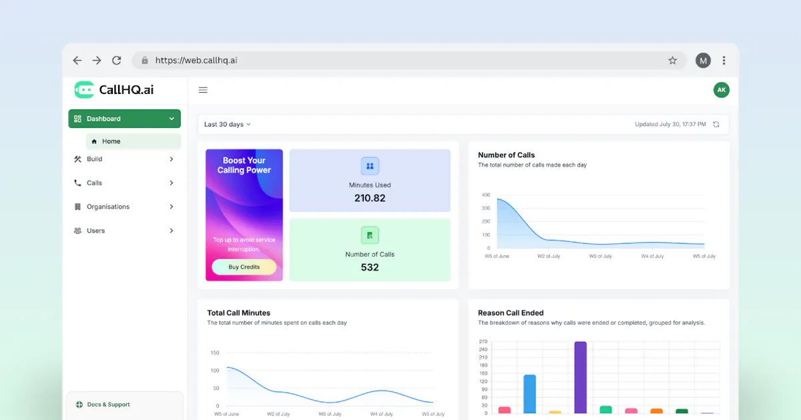
Task: Open browser three-dot menu
Action: pos(724,60)
